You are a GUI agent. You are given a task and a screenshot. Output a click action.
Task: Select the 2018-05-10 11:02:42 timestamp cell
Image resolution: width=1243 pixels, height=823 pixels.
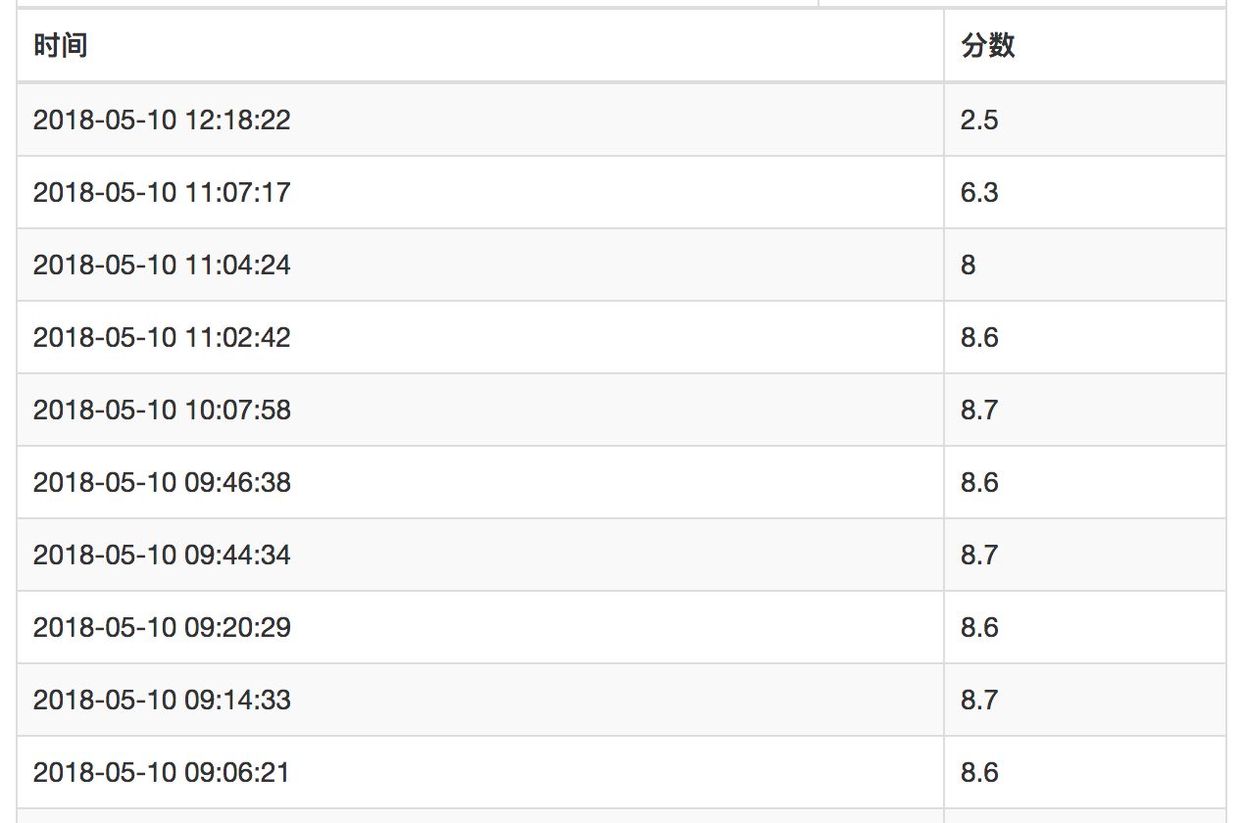(480, 337)
